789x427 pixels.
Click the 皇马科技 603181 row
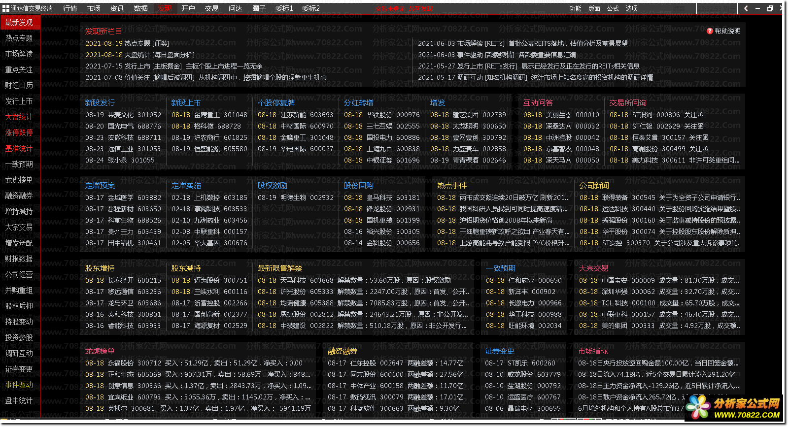tap(382, 197)
